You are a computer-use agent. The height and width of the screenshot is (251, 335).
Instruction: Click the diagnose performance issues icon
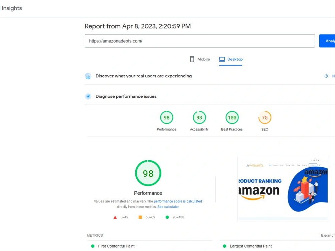pyautogui.click(x=88, y=96)
